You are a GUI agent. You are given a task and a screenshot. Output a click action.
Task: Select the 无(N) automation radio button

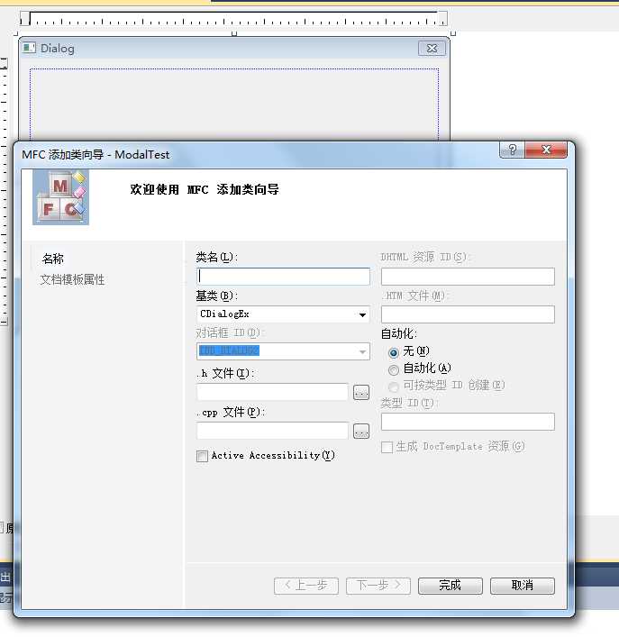pos(393,352)
